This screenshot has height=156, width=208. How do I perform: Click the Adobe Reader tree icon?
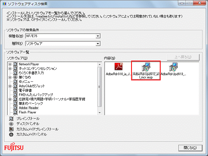15,108
